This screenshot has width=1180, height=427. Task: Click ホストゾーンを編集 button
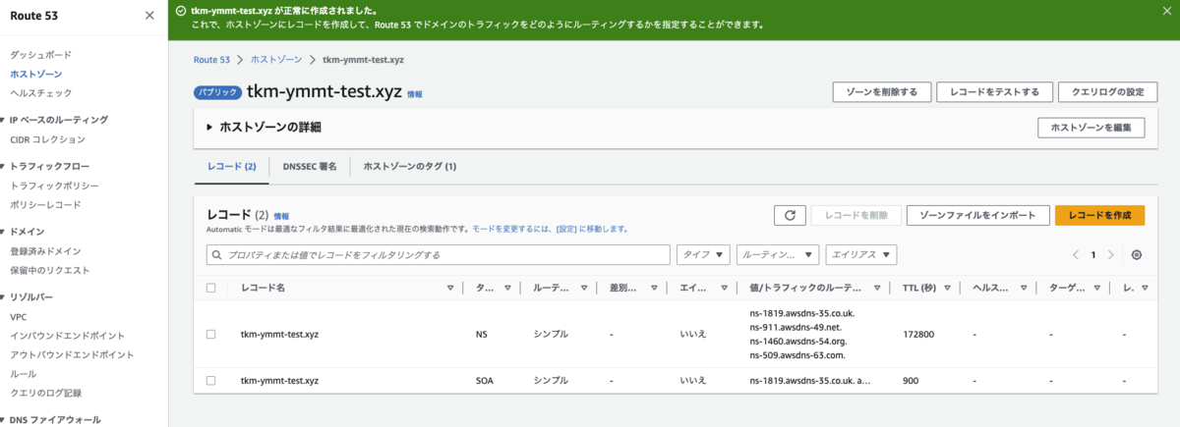pos(1091,128)
